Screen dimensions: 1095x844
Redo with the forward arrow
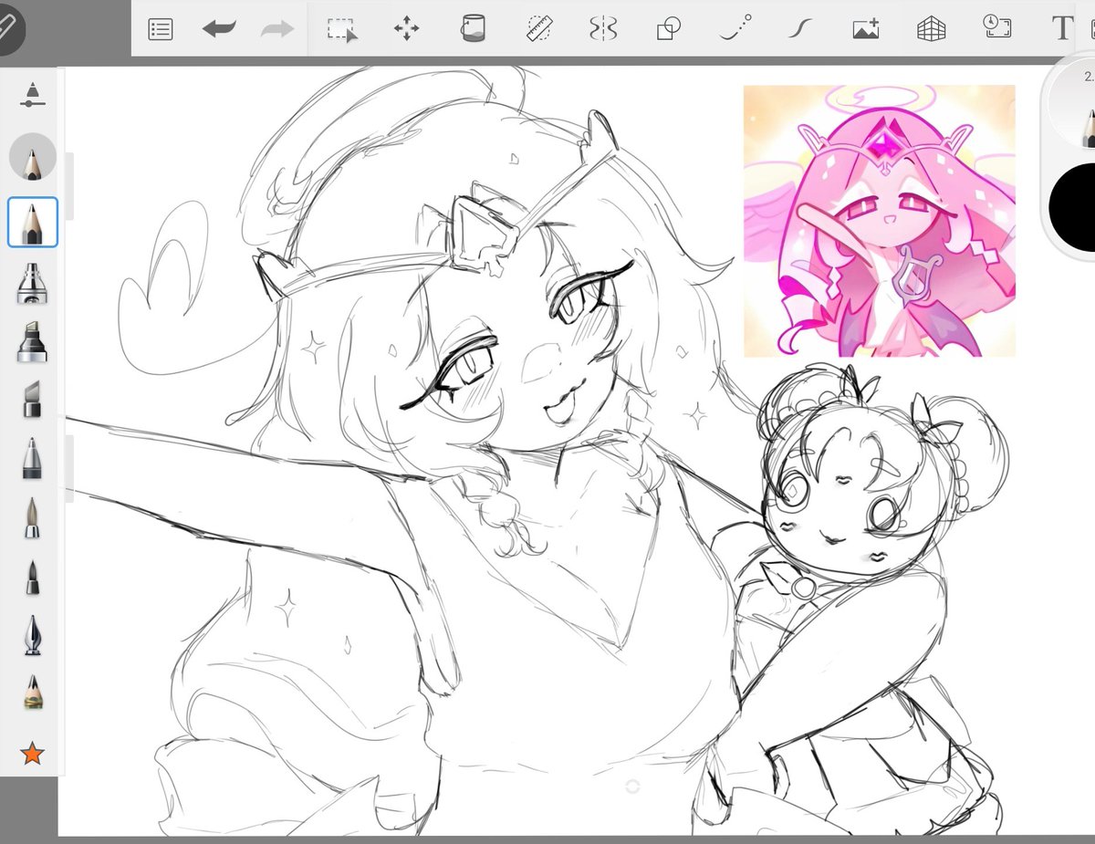(x=277, y=29)
